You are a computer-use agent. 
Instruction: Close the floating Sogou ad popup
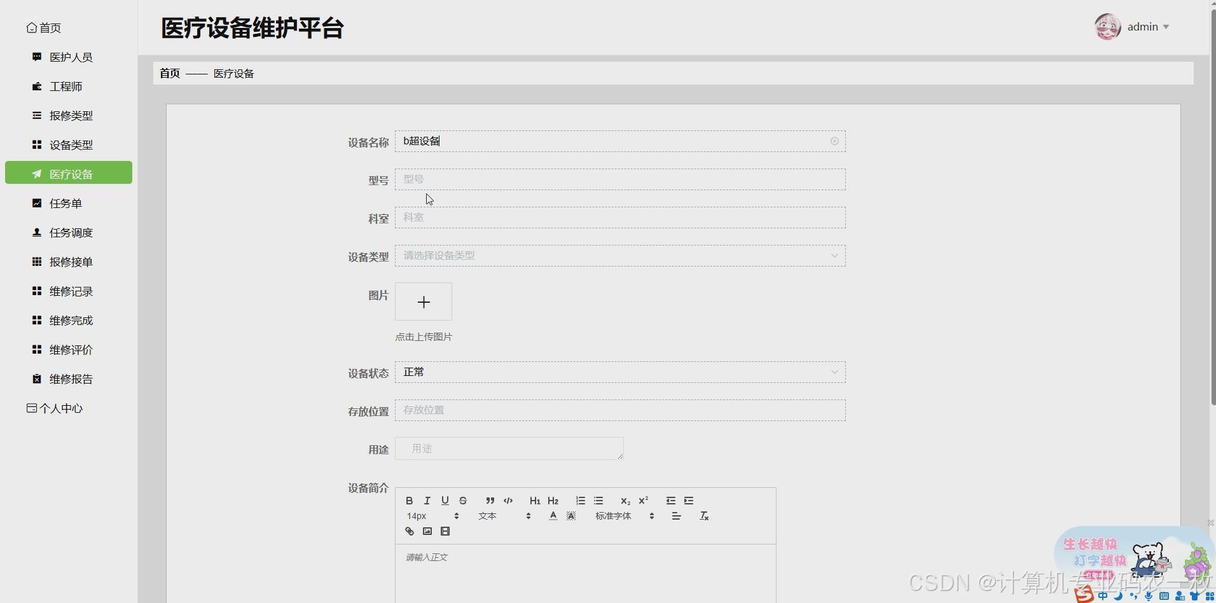click(x=1211, y=523)
